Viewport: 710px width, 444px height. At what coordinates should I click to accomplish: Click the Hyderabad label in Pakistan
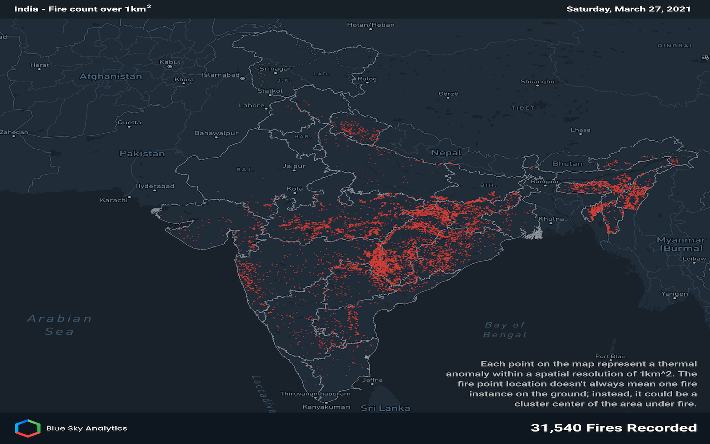[x=155, y=186]
